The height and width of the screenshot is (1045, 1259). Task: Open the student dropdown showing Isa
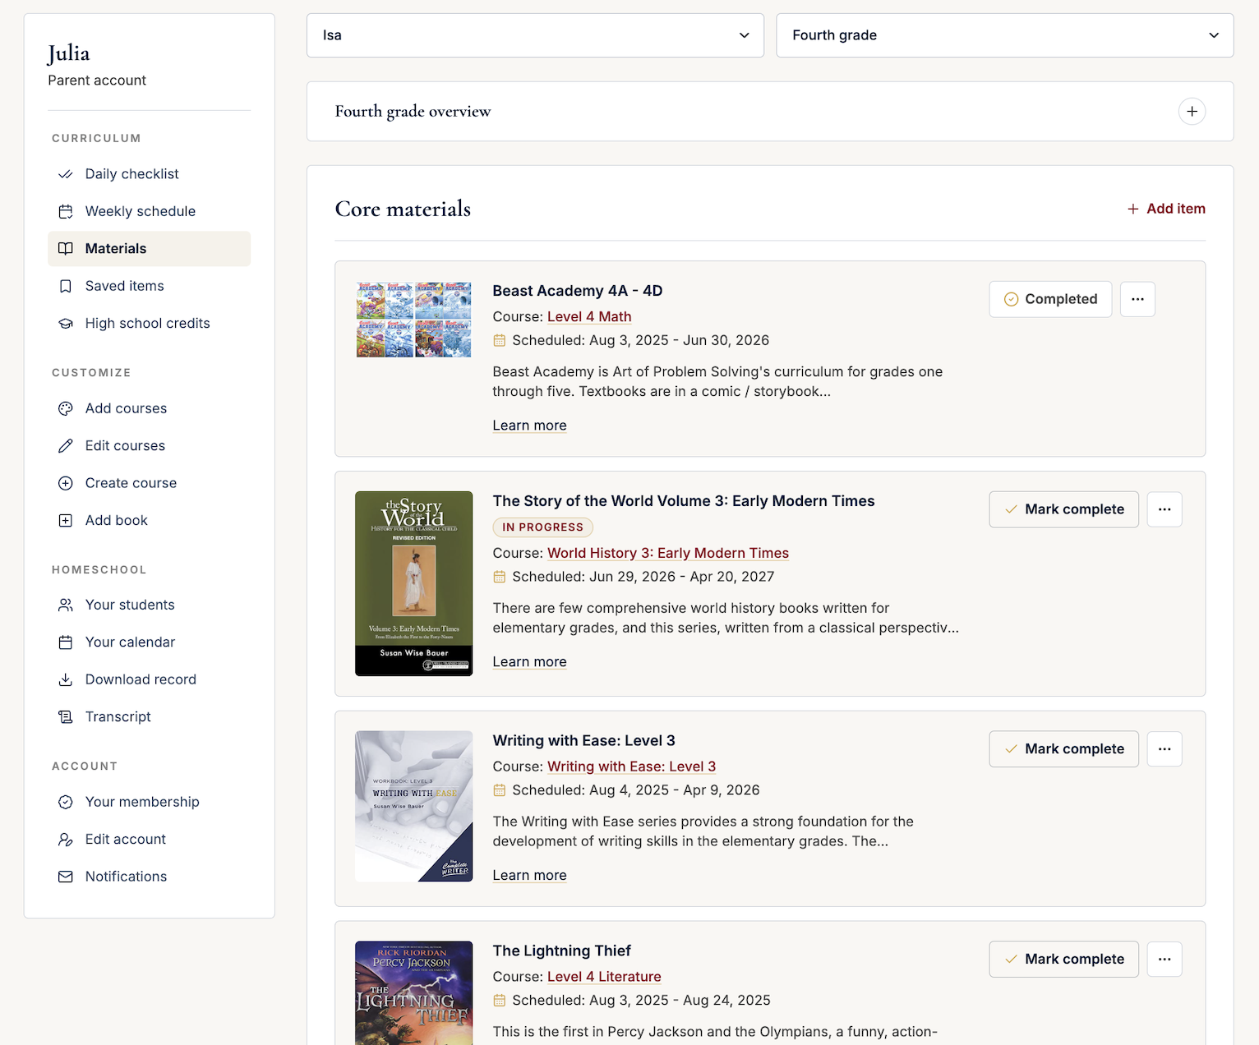coord(535,35)
